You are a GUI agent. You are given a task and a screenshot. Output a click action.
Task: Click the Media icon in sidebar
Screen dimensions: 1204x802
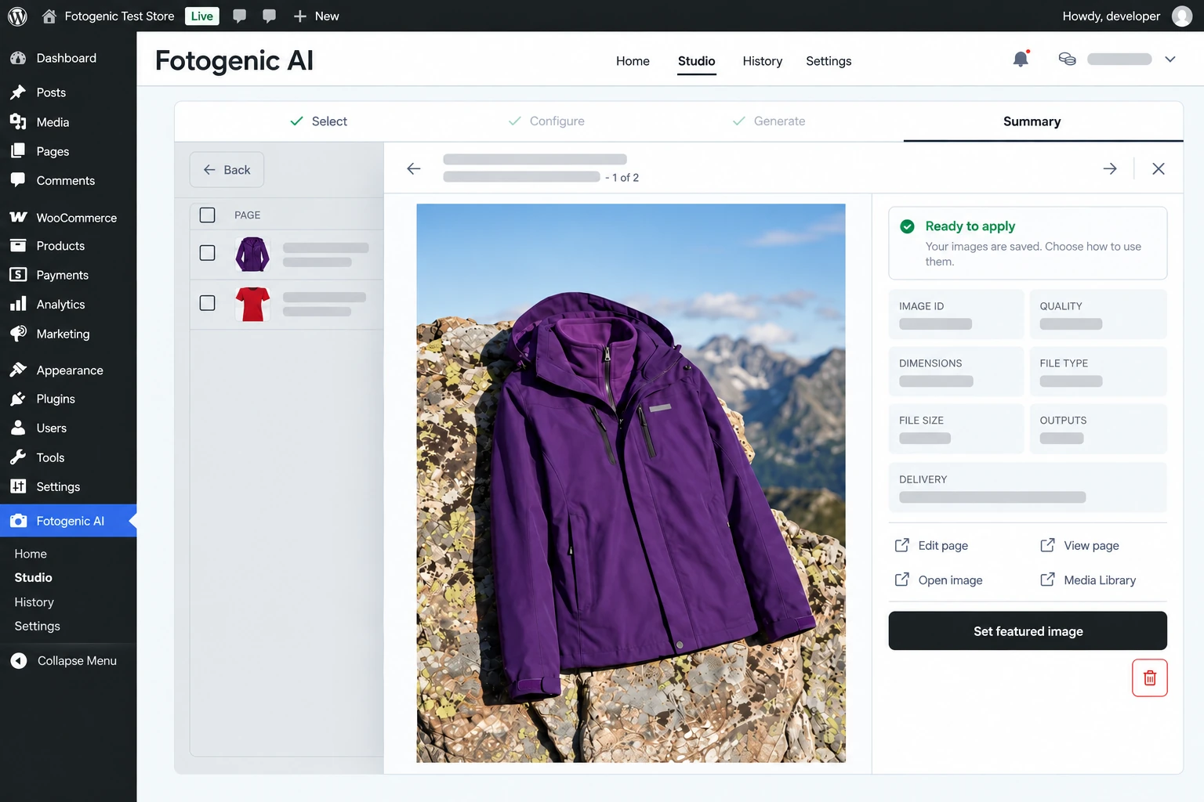tap(18, 121)
